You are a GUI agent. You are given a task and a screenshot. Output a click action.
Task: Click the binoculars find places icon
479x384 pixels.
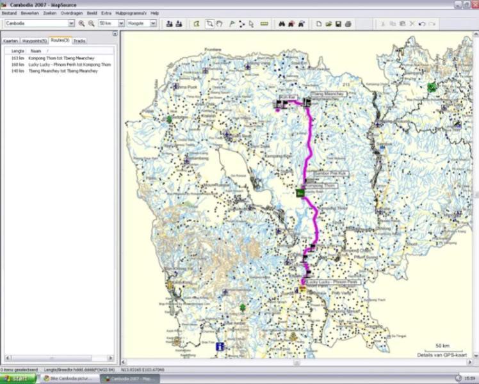(282, 24)
